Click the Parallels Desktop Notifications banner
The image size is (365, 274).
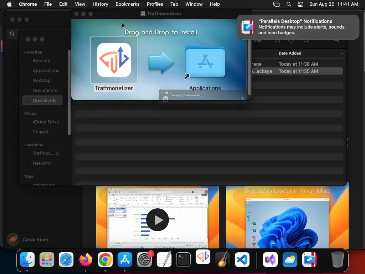coord(298,27)
